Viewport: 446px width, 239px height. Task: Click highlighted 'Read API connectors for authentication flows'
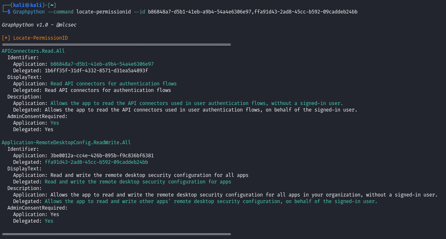coord(114,84)
